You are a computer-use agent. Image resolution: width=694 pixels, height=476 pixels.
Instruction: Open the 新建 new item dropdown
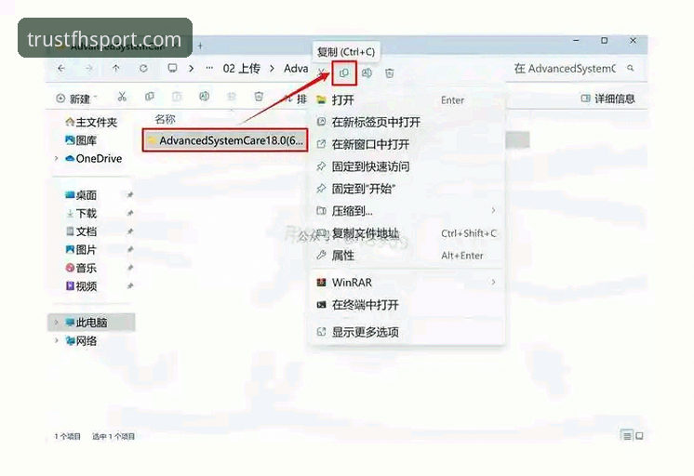pyautogui.click(x=76, y=99)
